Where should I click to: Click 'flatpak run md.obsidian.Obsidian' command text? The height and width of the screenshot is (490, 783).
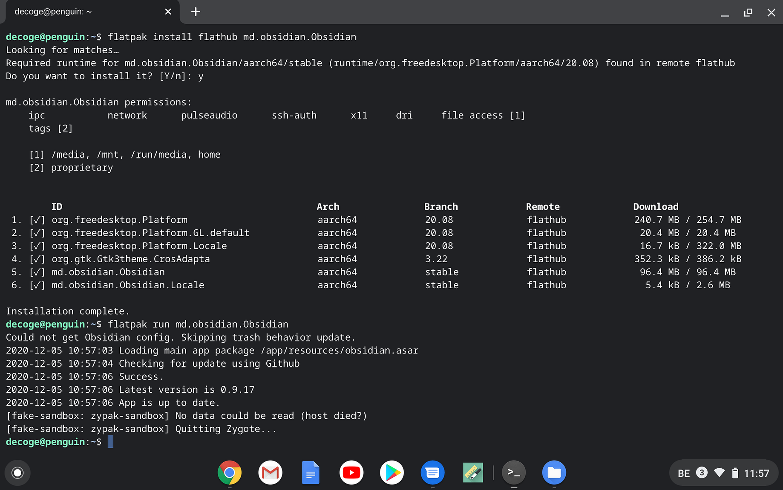(x=198, y=325)
